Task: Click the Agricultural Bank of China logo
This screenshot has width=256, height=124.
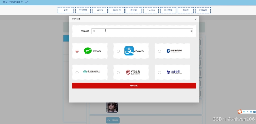Action: [92, 72]
